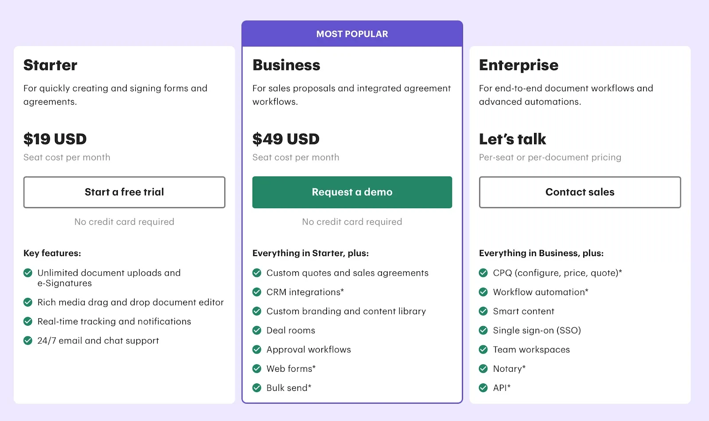Click the checkmark beside Notary feature
The width and height of the screenshot is (709, 421).
[x=483, y=368]
